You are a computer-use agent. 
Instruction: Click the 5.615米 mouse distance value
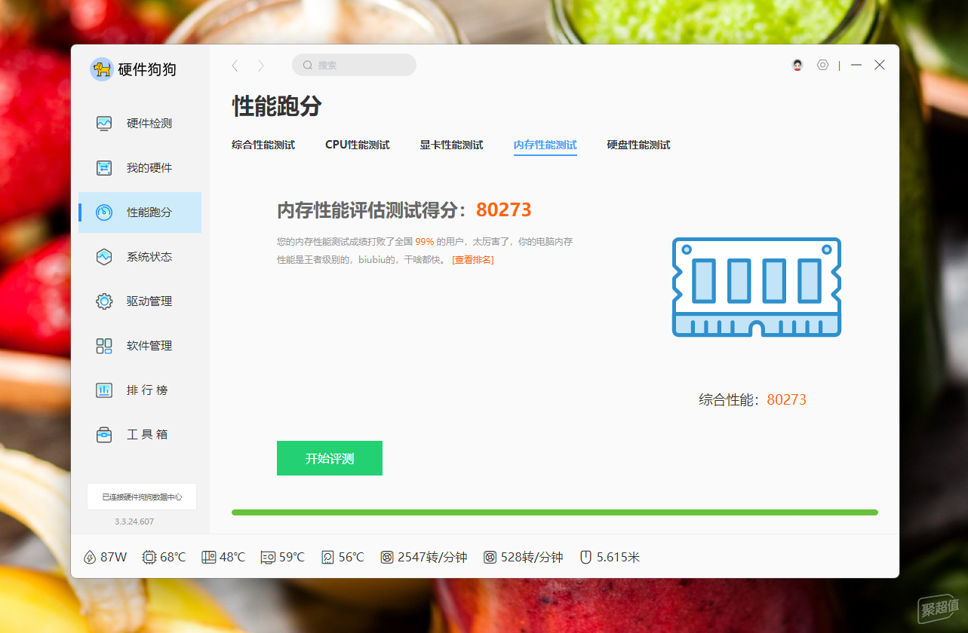point(618,558)
